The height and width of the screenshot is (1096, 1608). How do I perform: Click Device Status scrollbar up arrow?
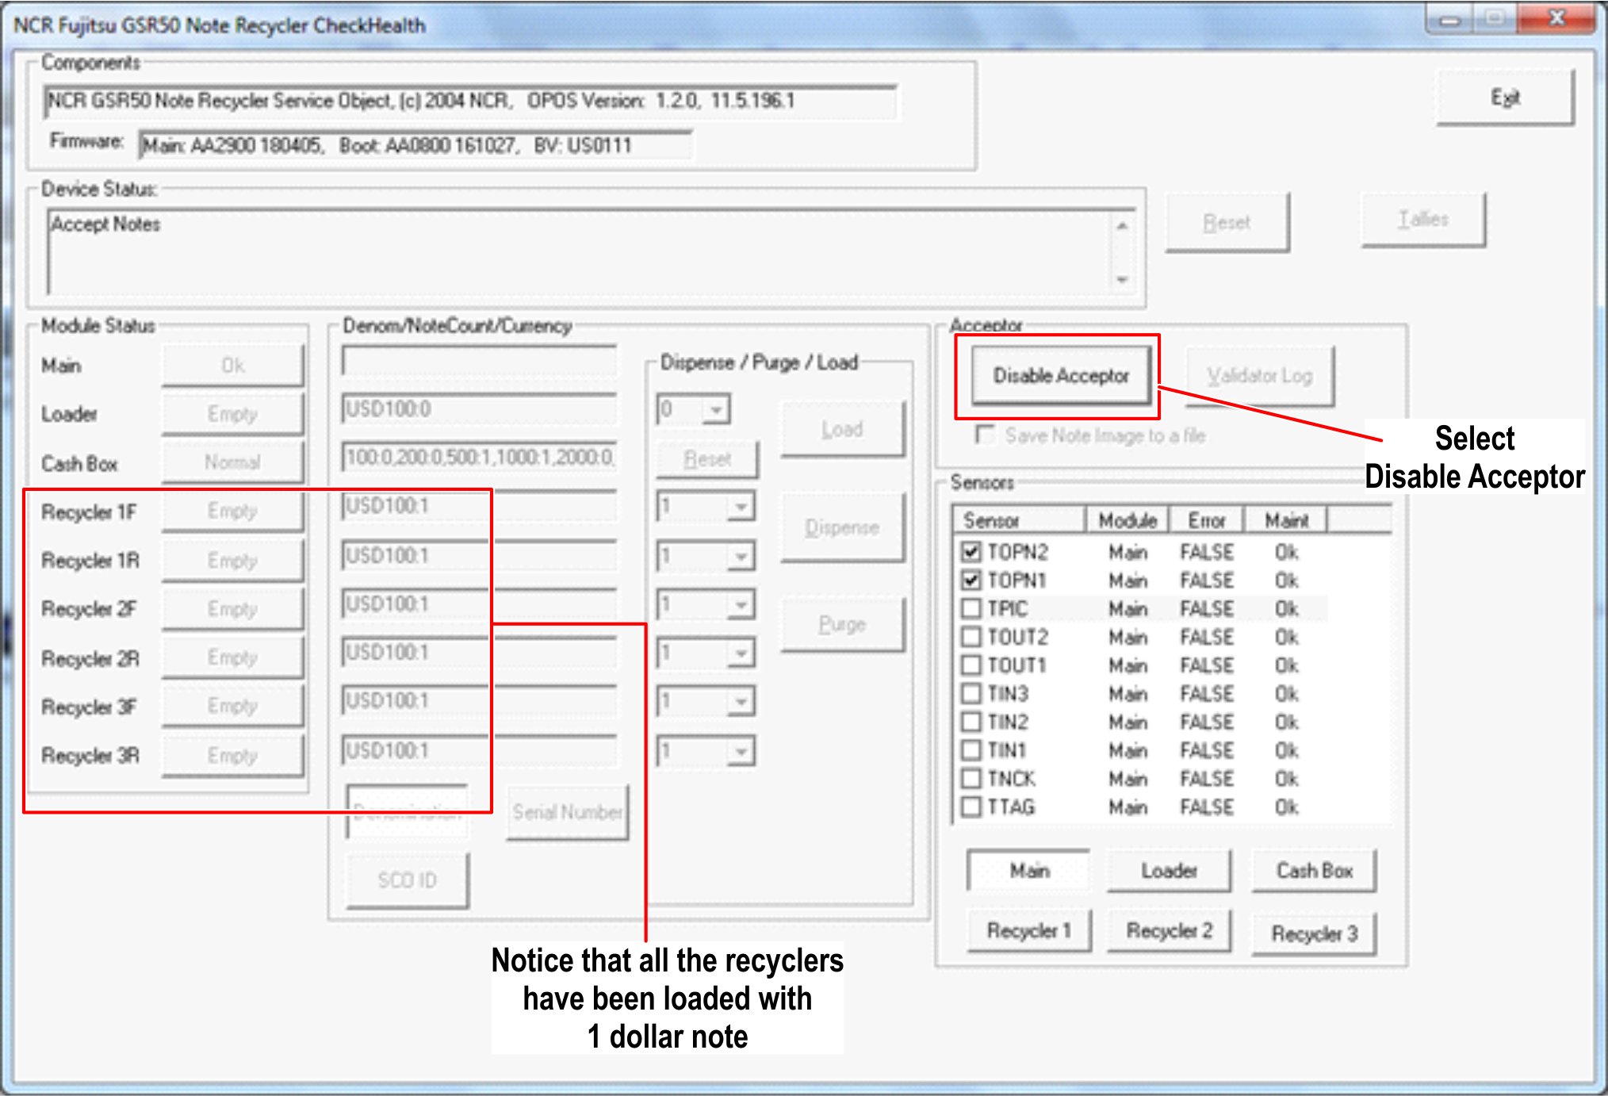(x=1122, y=226)
